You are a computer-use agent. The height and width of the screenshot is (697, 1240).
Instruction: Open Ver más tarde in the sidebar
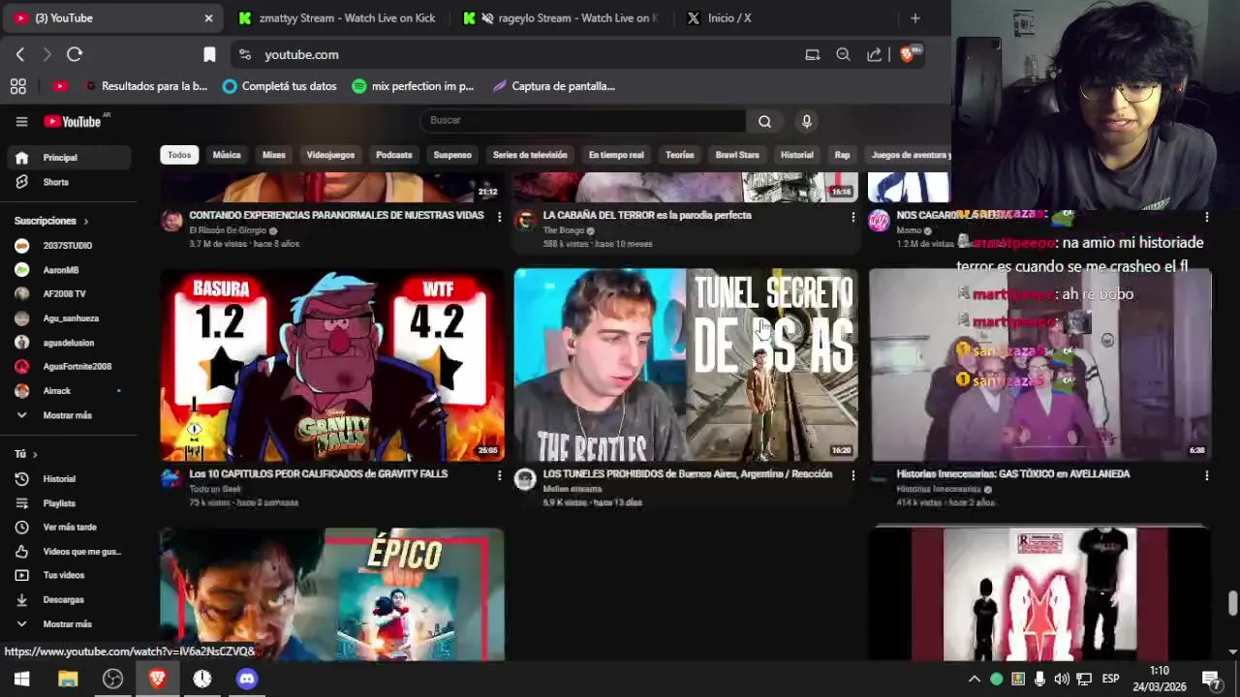tap(68, 527)
